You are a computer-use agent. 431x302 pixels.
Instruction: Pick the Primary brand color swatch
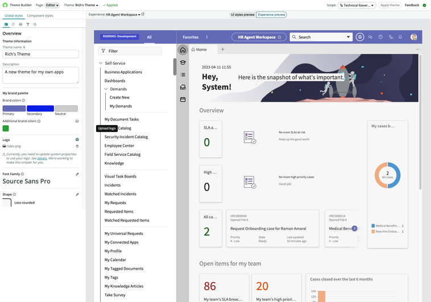pos(14,109)
